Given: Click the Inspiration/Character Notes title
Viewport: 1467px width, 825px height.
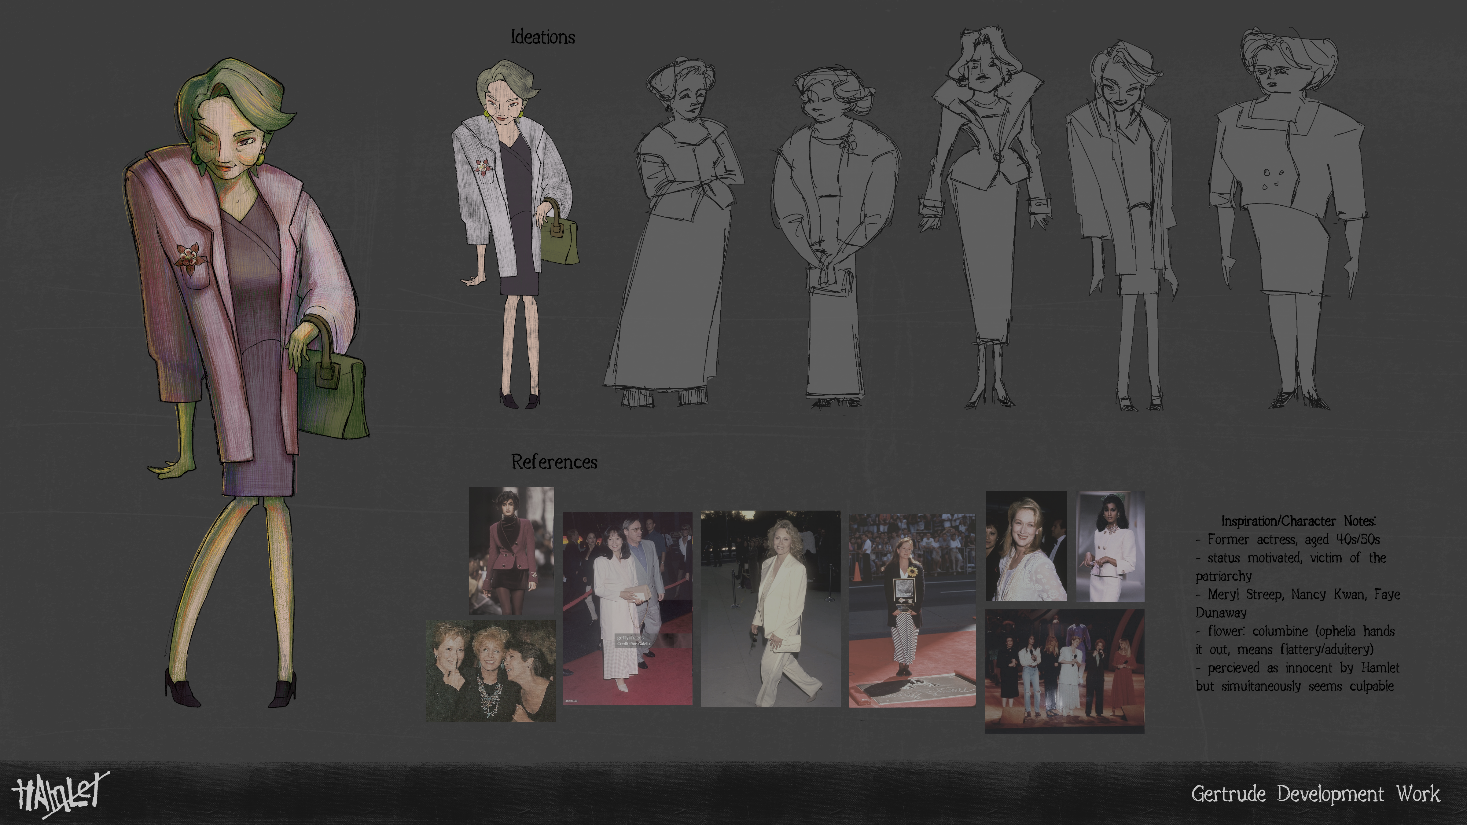Looking at the screenshot, I should coord(1298,521).
